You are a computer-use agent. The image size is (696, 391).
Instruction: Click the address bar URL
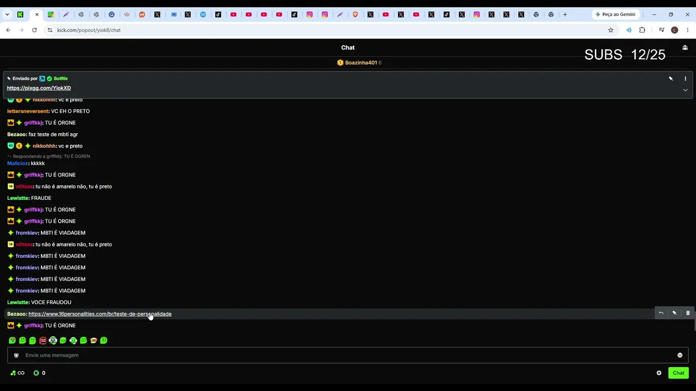89,30
